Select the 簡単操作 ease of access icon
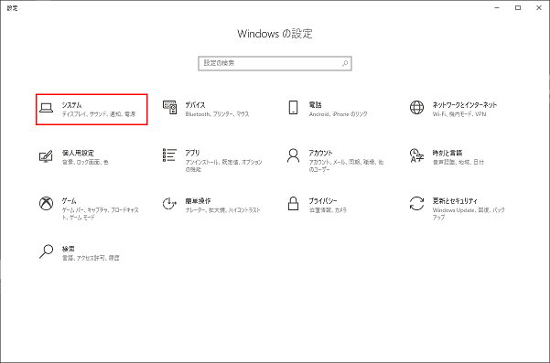The width and height of the screenshot is (550, 363). (x=170, y=203)
